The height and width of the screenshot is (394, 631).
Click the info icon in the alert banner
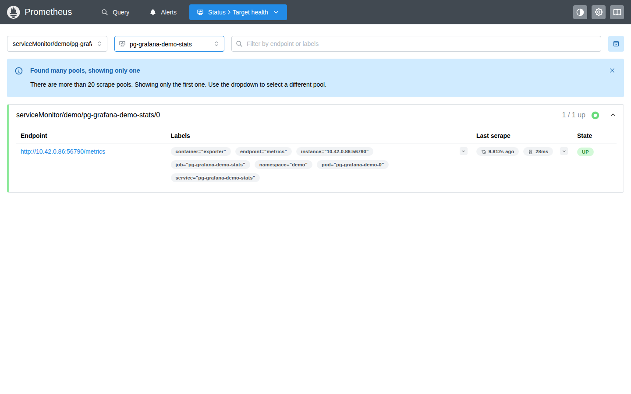pos(19,71)
